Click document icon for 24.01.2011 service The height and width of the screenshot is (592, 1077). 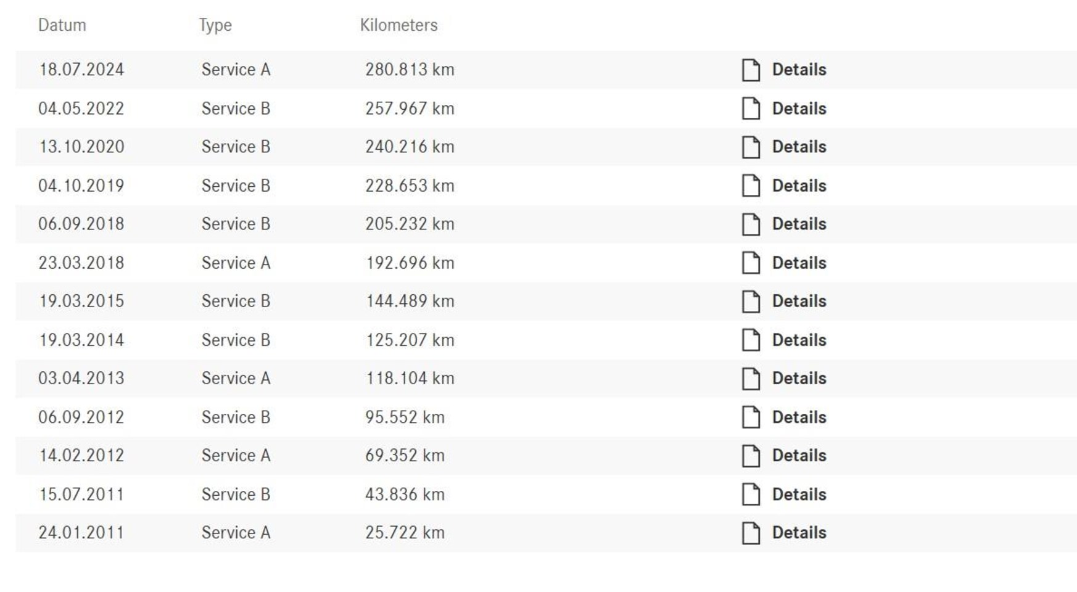751,533
